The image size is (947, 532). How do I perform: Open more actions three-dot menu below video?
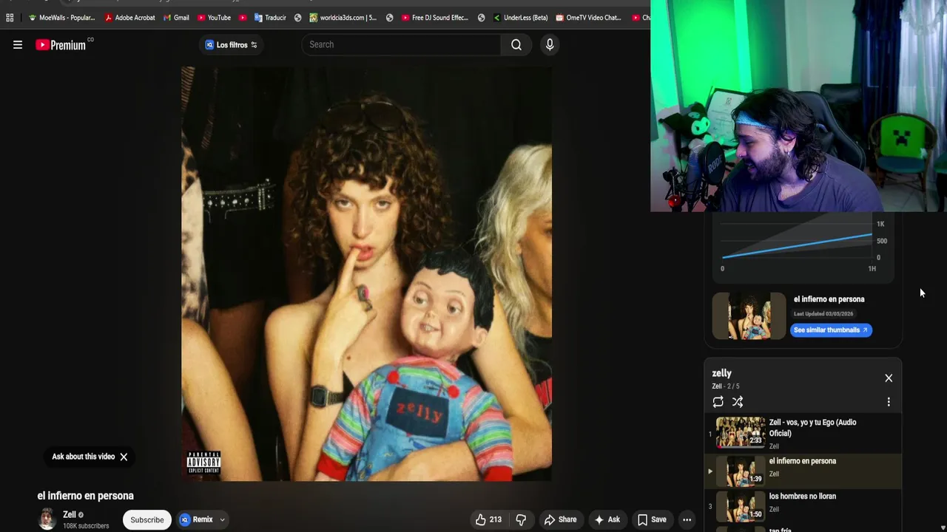(687, 520)
